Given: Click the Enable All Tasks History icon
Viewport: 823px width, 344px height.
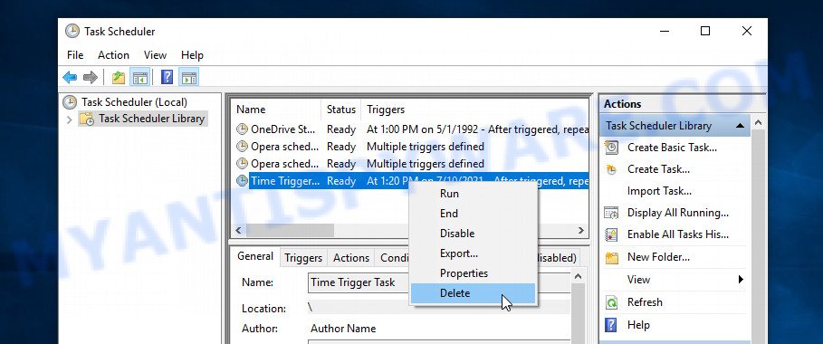Looking at the screenshot, I should [x=611, y=234].
